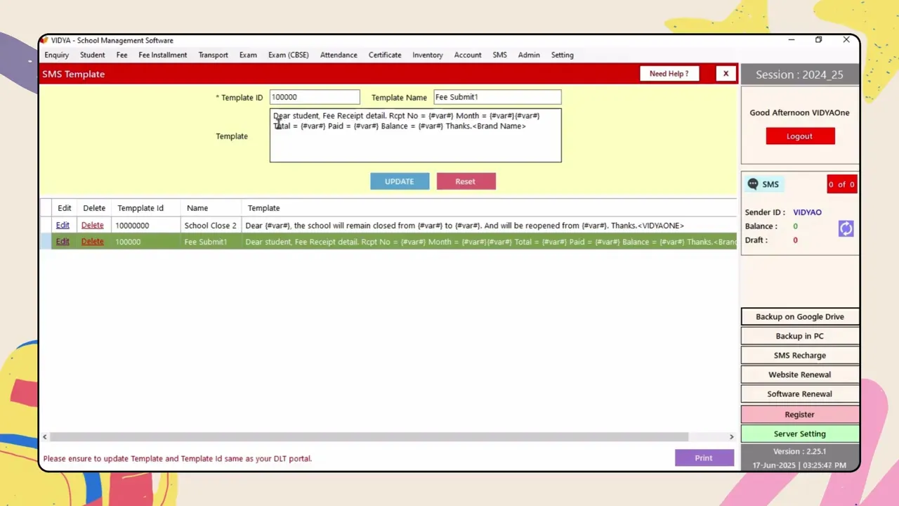Image resolution: width=899 pixels, height=506 pixels.
Task: Click the Session : 2024_25 label
Action: pos(799,74)
